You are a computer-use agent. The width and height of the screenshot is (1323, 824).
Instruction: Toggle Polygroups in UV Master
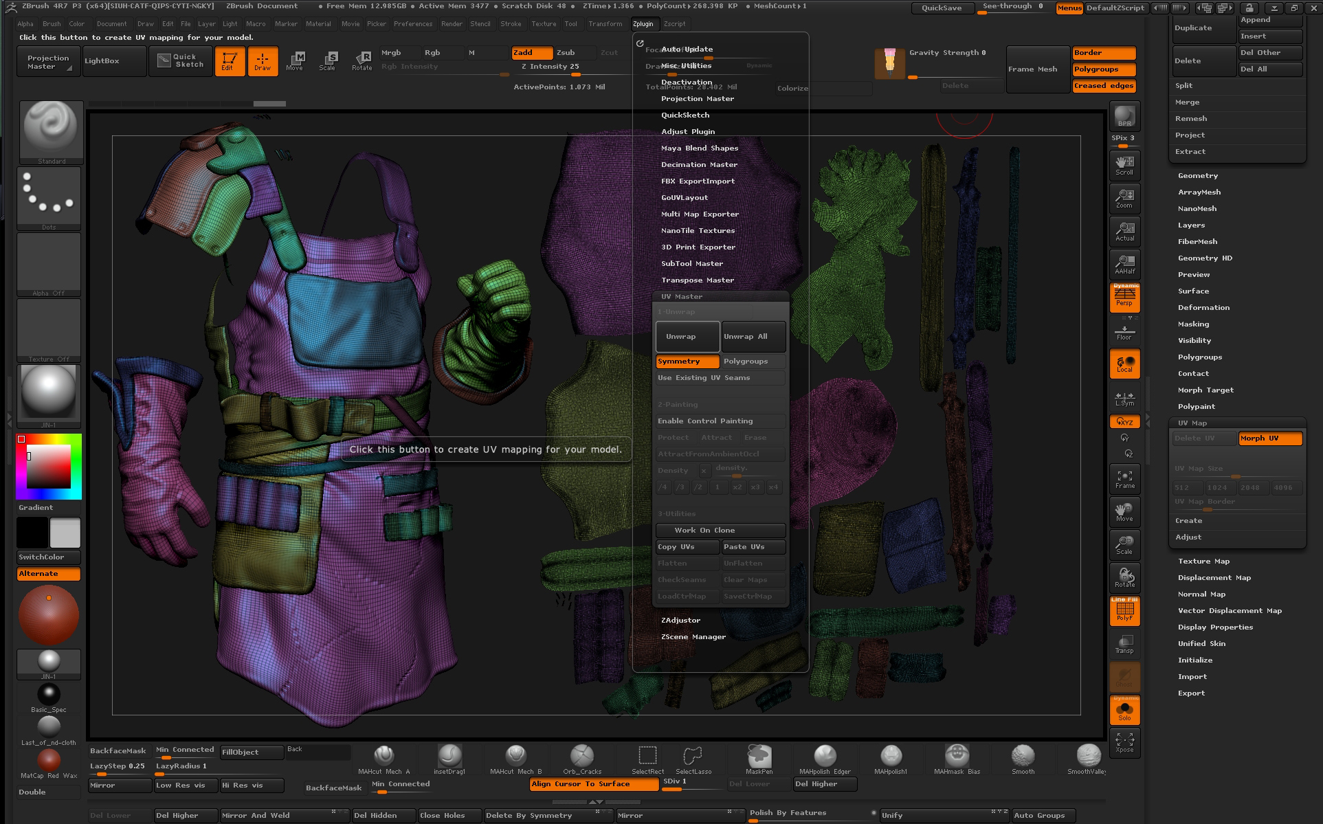[x=753, y=361]
